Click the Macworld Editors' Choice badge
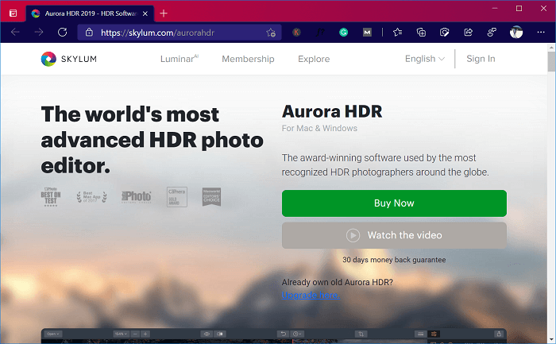The image size is (556, 344). [211, 197]
